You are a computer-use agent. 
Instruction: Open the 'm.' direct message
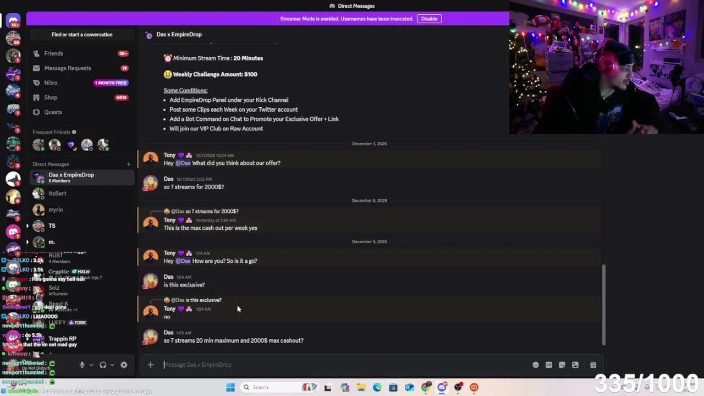tap(81, 242)
